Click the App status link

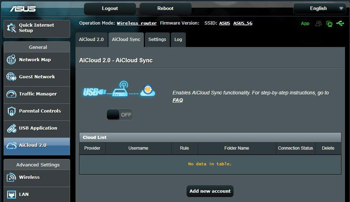click(x=305, y=23)
